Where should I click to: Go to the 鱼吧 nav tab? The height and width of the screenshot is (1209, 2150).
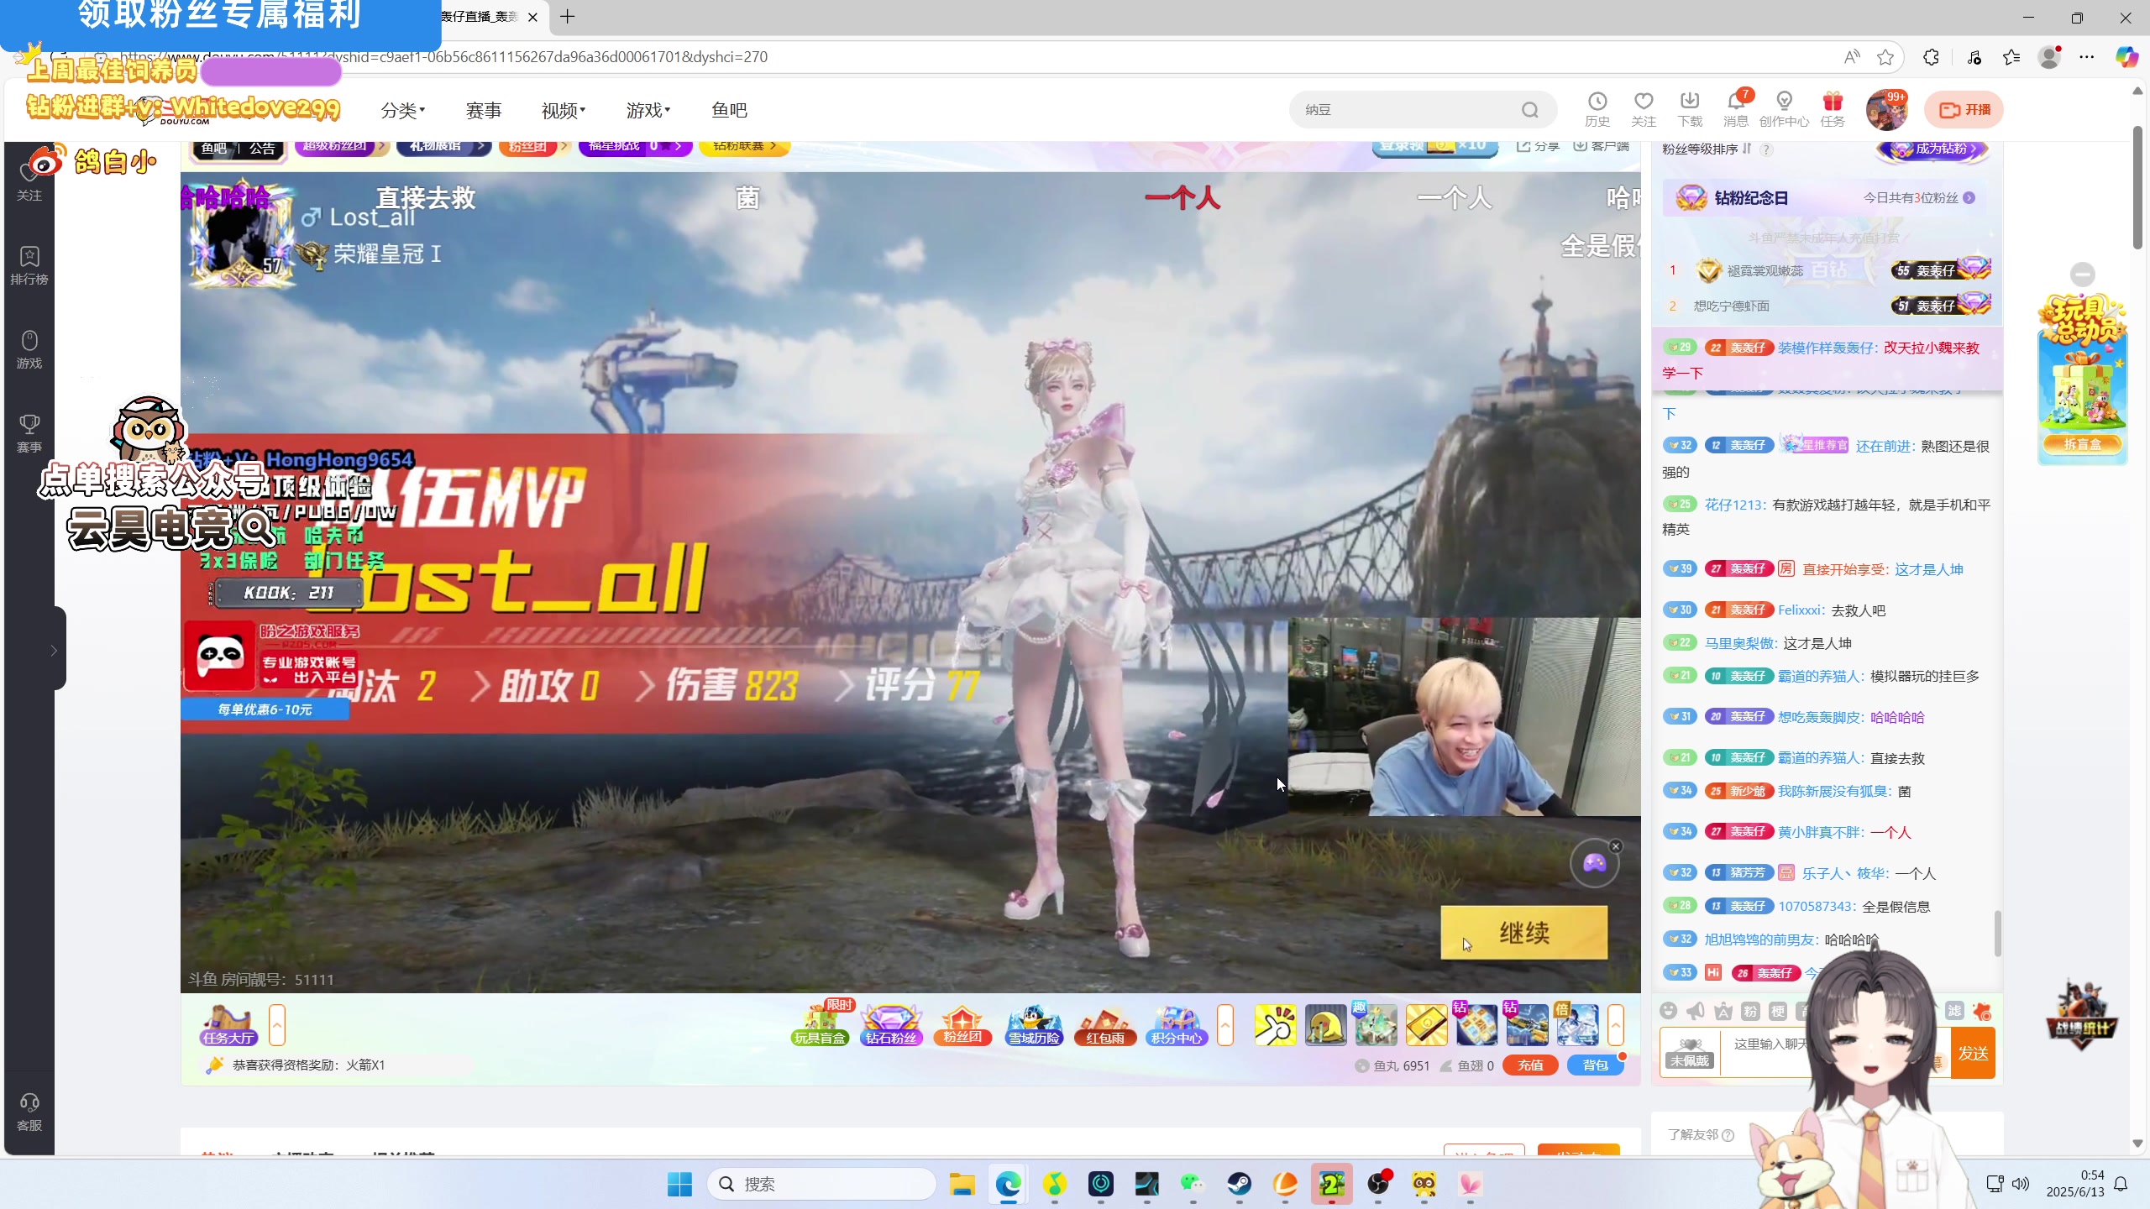[729, 110]
